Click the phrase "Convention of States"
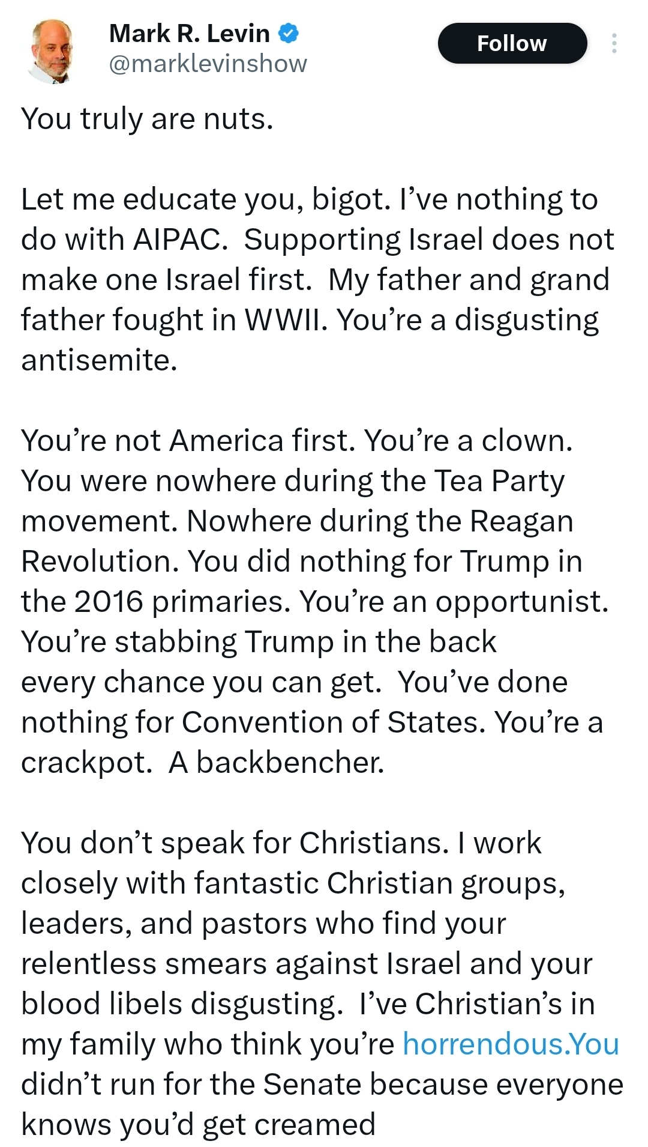Viewport: 648px width, 1147px height. [333, 722]
